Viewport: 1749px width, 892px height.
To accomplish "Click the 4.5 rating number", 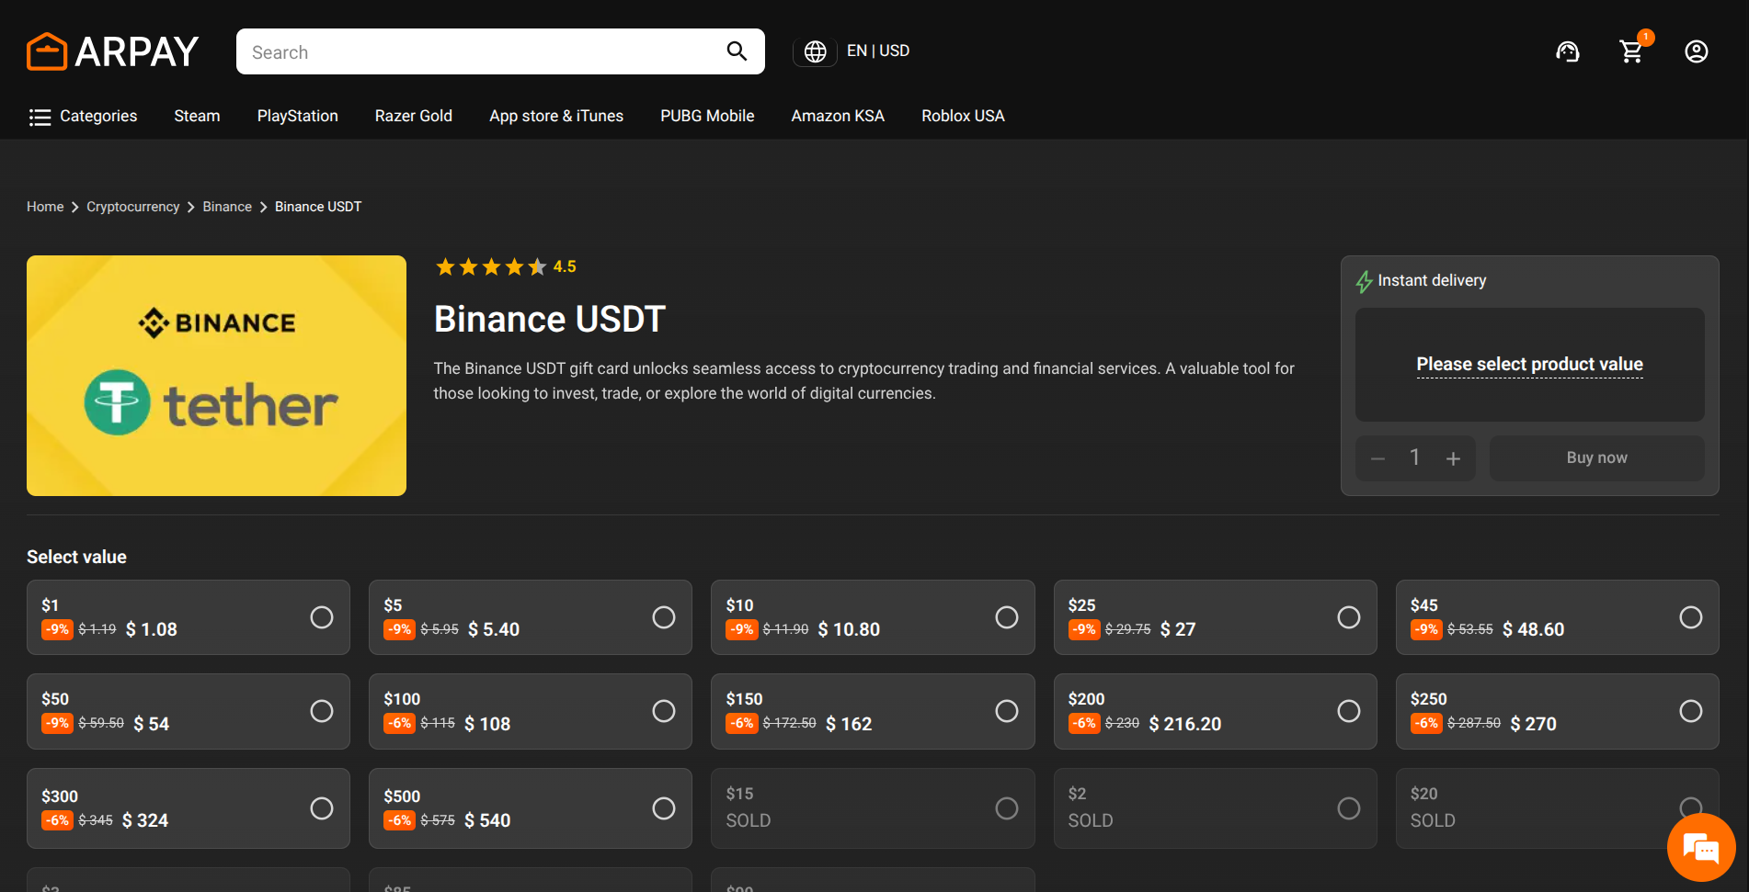I will 565,266.
